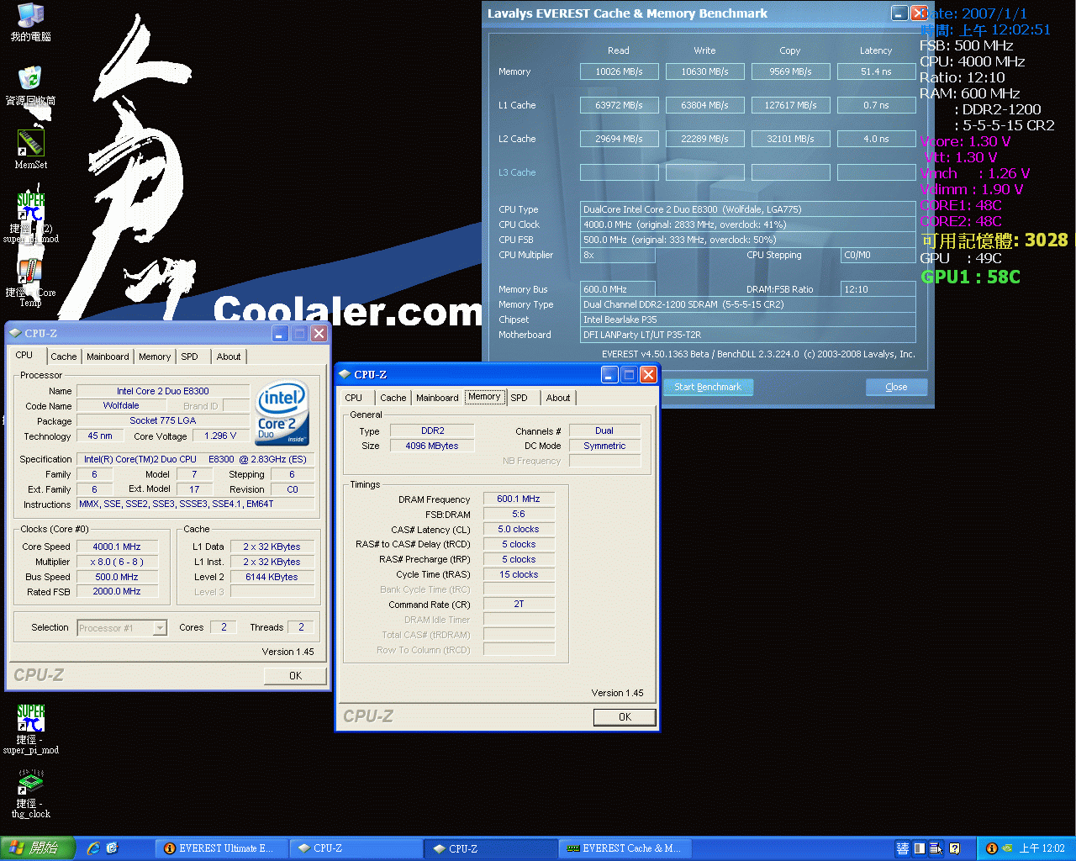Click the Multiplier x 8.0 field

[x=117, y=562]
